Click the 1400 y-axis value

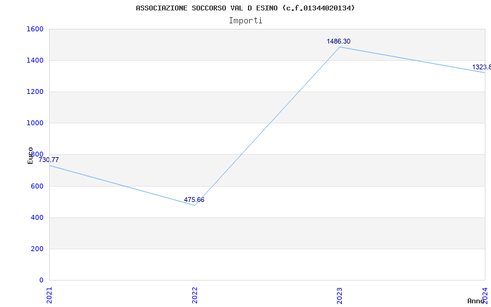coord(35,60)
